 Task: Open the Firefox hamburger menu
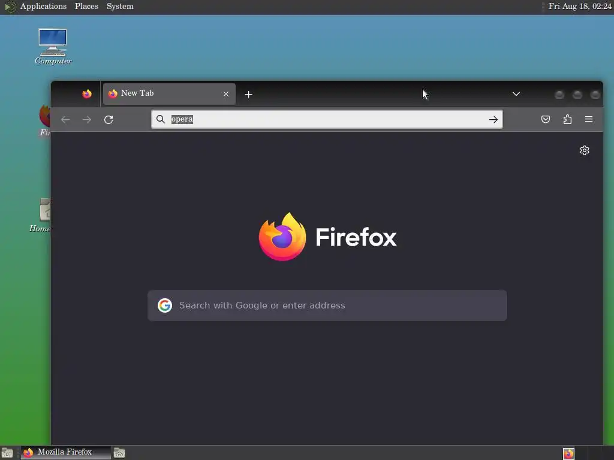[x=589, y=119]
